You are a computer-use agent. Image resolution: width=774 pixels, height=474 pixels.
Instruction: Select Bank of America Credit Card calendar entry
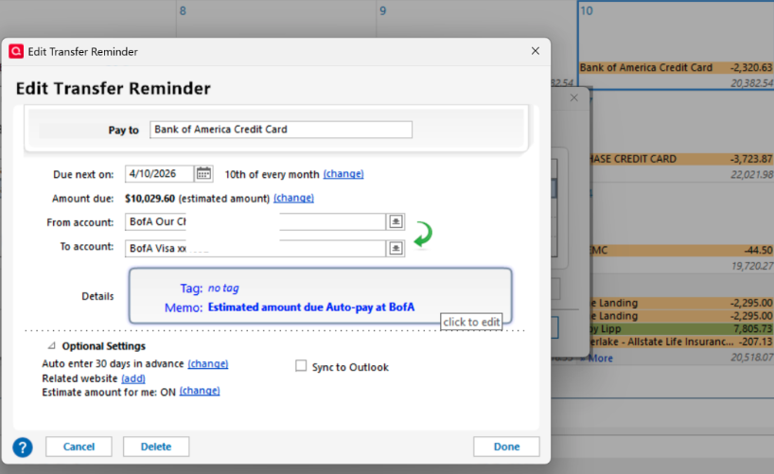click(676, 67)
